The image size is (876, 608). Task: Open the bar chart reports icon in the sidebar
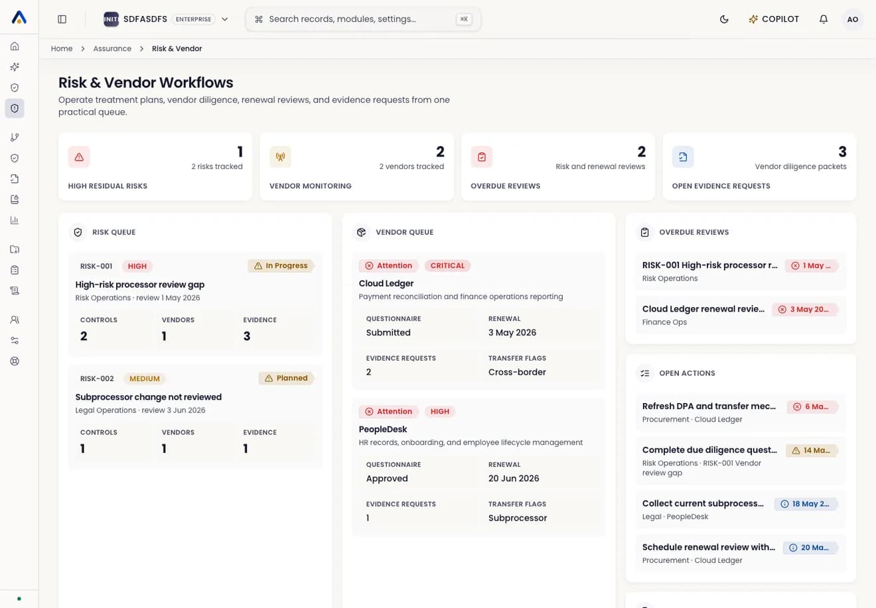coord(15,220)
